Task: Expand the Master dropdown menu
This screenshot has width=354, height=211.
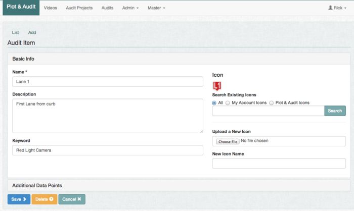Action: coord(156,8)
